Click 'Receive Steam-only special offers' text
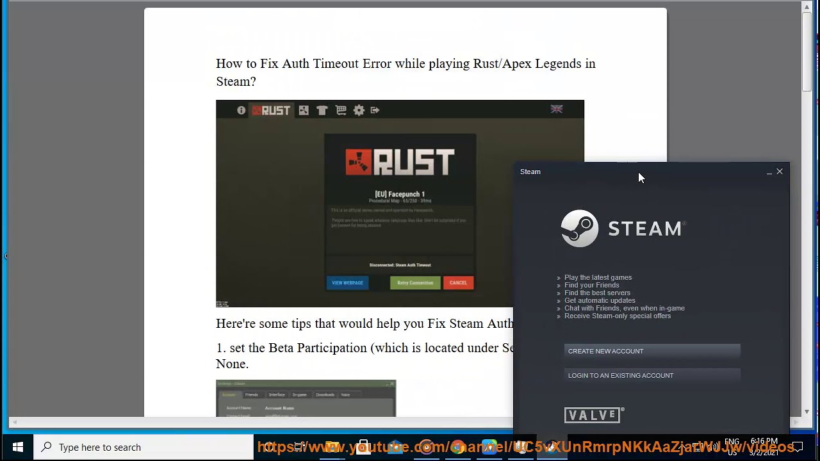820x461 pixels. point(618,316)
